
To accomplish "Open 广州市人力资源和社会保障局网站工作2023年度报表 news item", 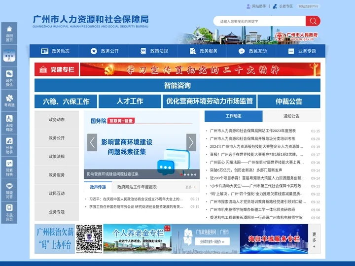I will coord(252,131).
